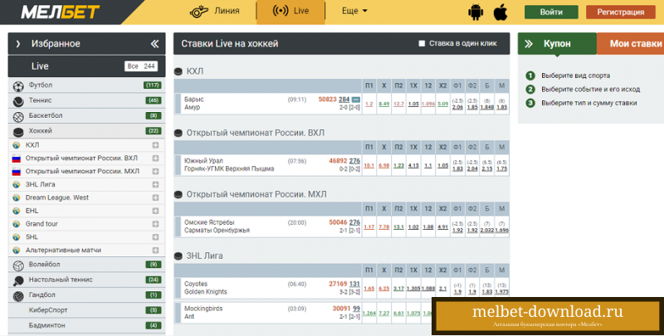Click handball icon in sidebar

point(18,296)
